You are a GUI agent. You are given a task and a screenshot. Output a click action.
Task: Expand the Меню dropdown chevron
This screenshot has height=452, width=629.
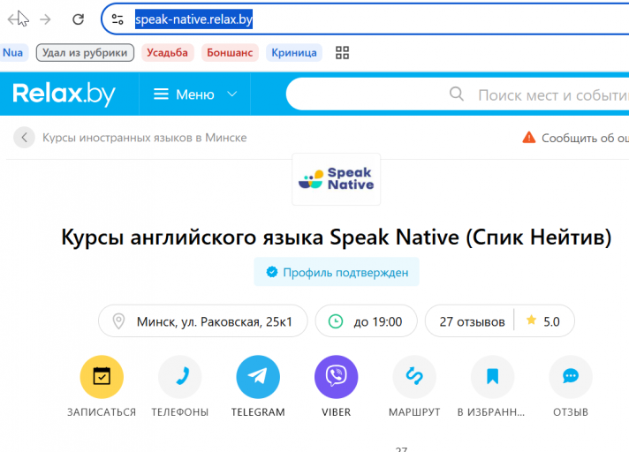pyautogui.click(x=231, y=94)
